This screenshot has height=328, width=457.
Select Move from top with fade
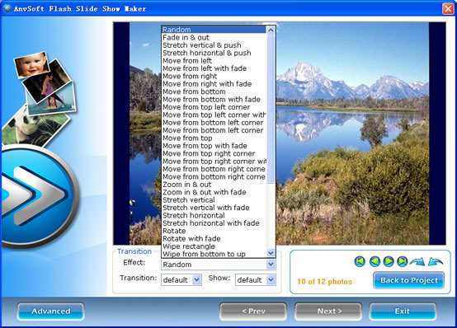click(214, 146)
